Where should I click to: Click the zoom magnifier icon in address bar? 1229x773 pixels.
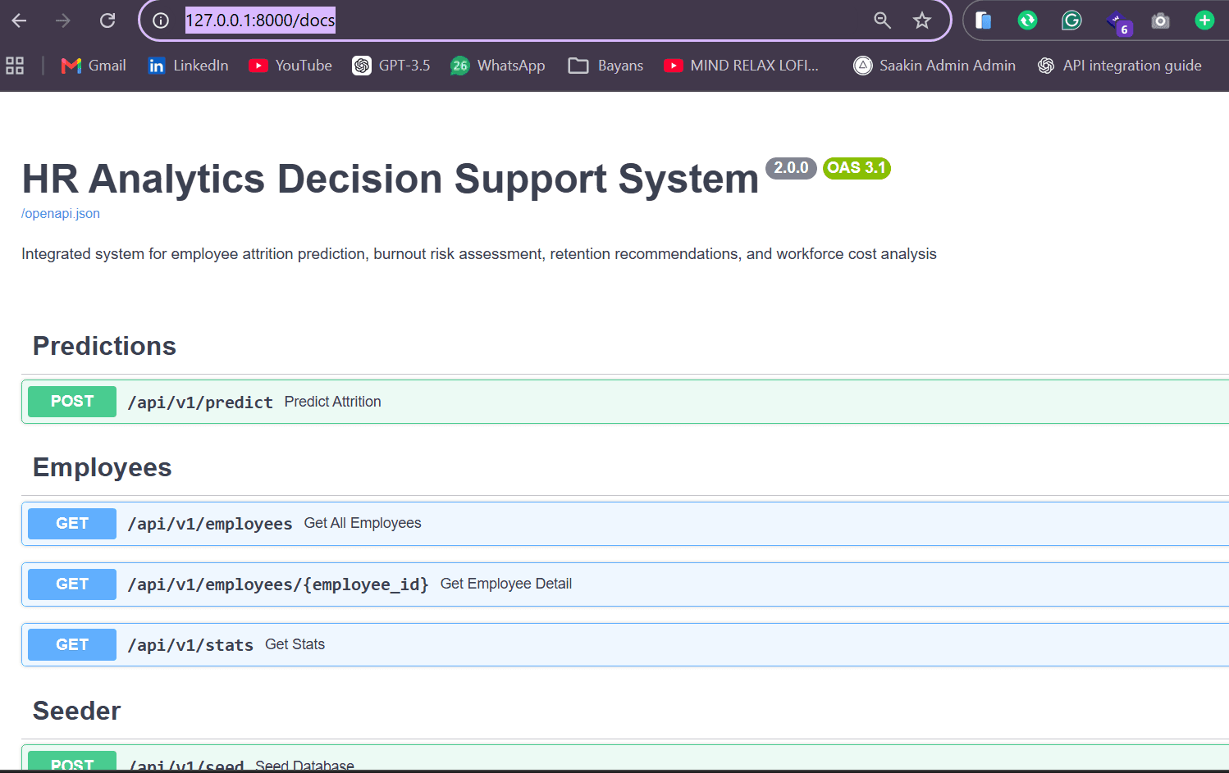click(x=882, y=20)
